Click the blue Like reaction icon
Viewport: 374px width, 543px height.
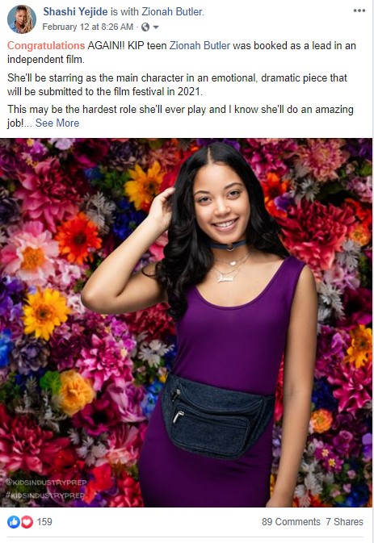(14, 522)
